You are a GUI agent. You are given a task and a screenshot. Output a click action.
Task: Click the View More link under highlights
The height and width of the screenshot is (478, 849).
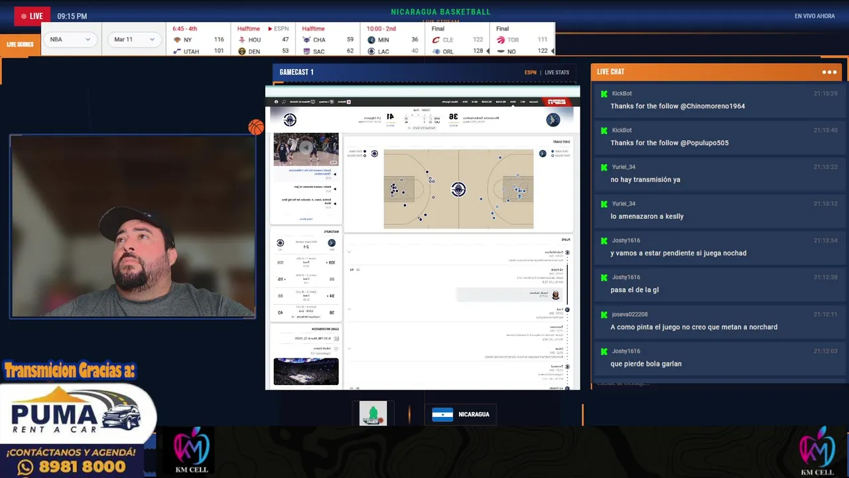[x=306, y=218]
